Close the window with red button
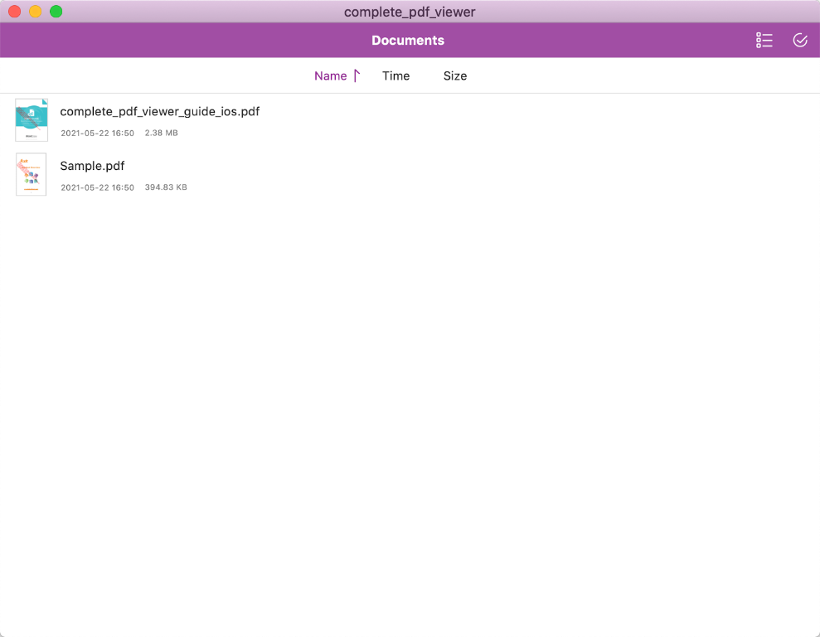The image size is (820, 637). coord(15,12)
